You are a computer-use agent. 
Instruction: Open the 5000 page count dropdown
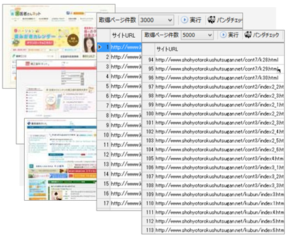(197, 35)
